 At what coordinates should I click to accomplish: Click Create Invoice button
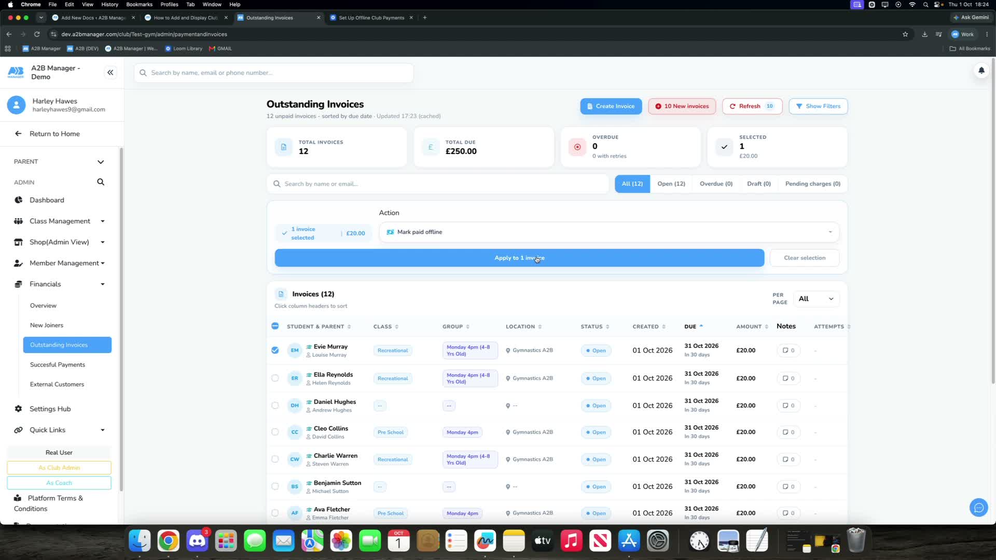coord(611,106)
